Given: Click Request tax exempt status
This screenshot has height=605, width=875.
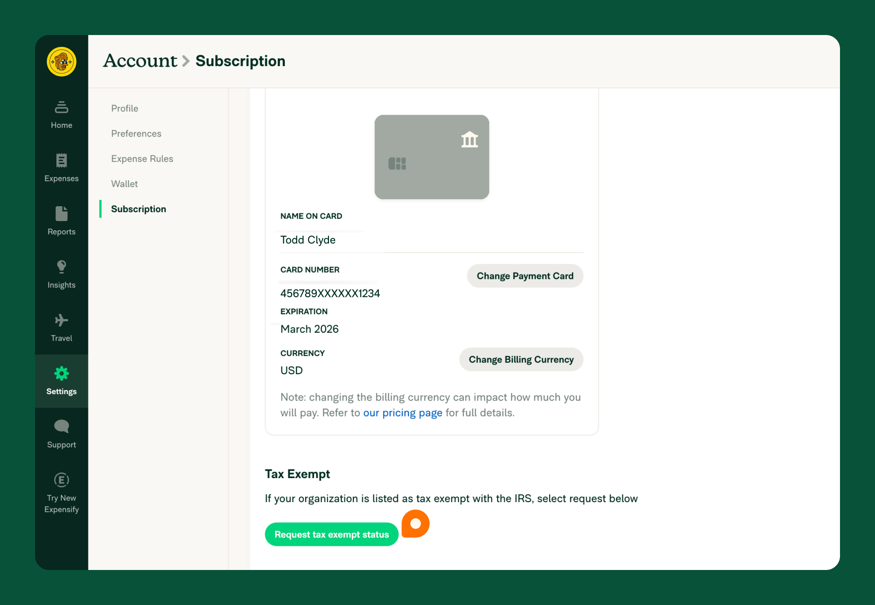Looking at the screenshot, I should point(331,534).
